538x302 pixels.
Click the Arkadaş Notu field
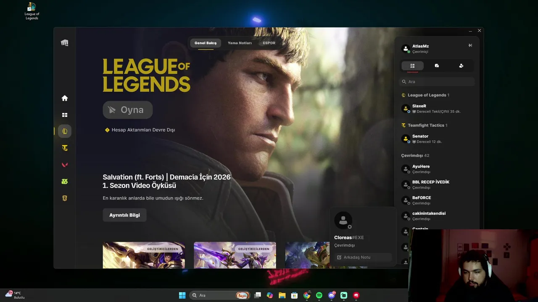click(x=364, y=257)
